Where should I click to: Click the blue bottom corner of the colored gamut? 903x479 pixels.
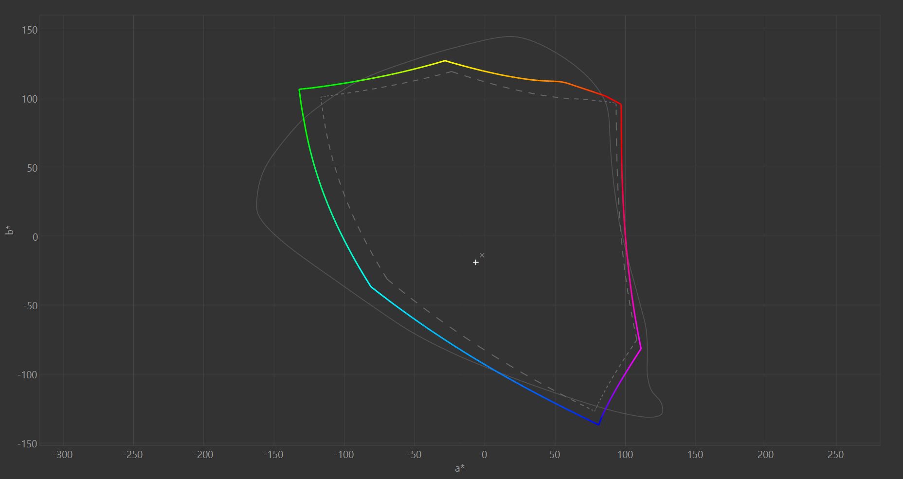[598, 425]
